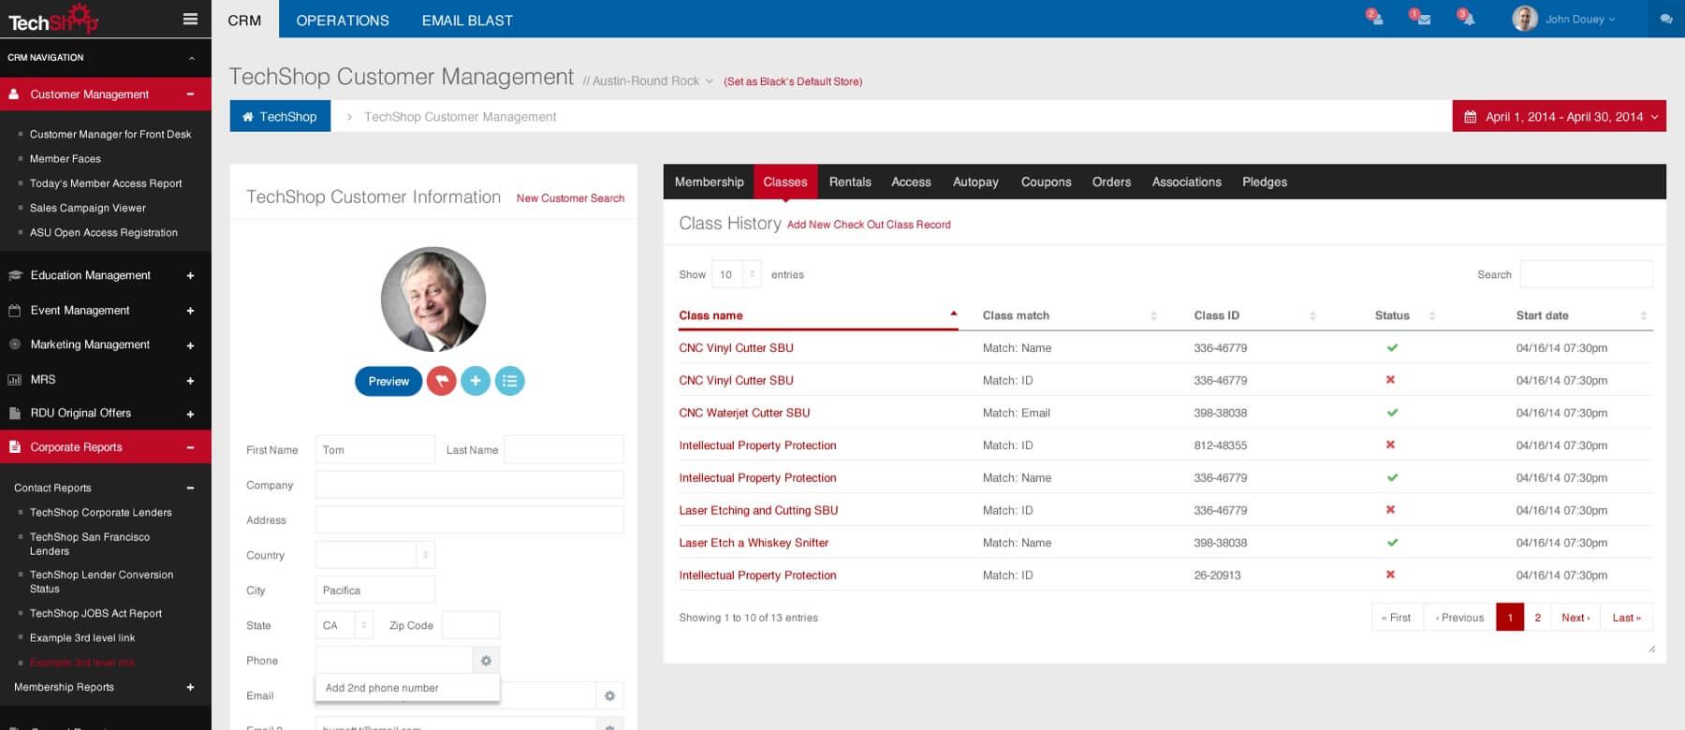Click the Event Management calendar icon

click(x=15, y=310)
